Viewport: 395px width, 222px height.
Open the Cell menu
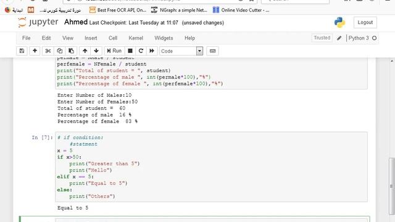tap(113, 38)
